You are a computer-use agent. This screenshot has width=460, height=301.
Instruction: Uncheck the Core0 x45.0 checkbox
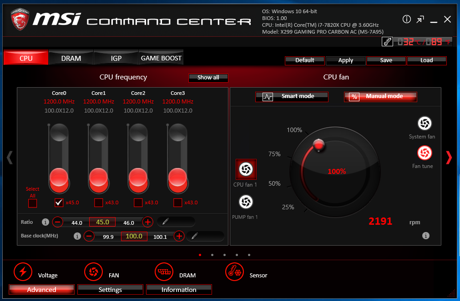point(59,202)
